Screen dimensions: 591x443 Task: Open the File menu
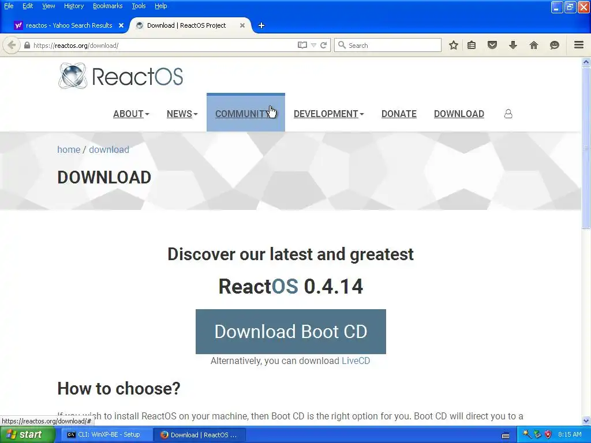tap(9, 6)
